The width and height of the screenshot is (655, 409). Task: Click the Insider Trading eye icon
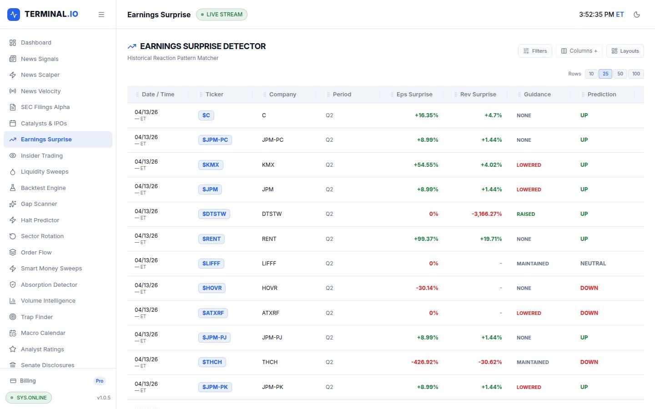click(13, 156)
